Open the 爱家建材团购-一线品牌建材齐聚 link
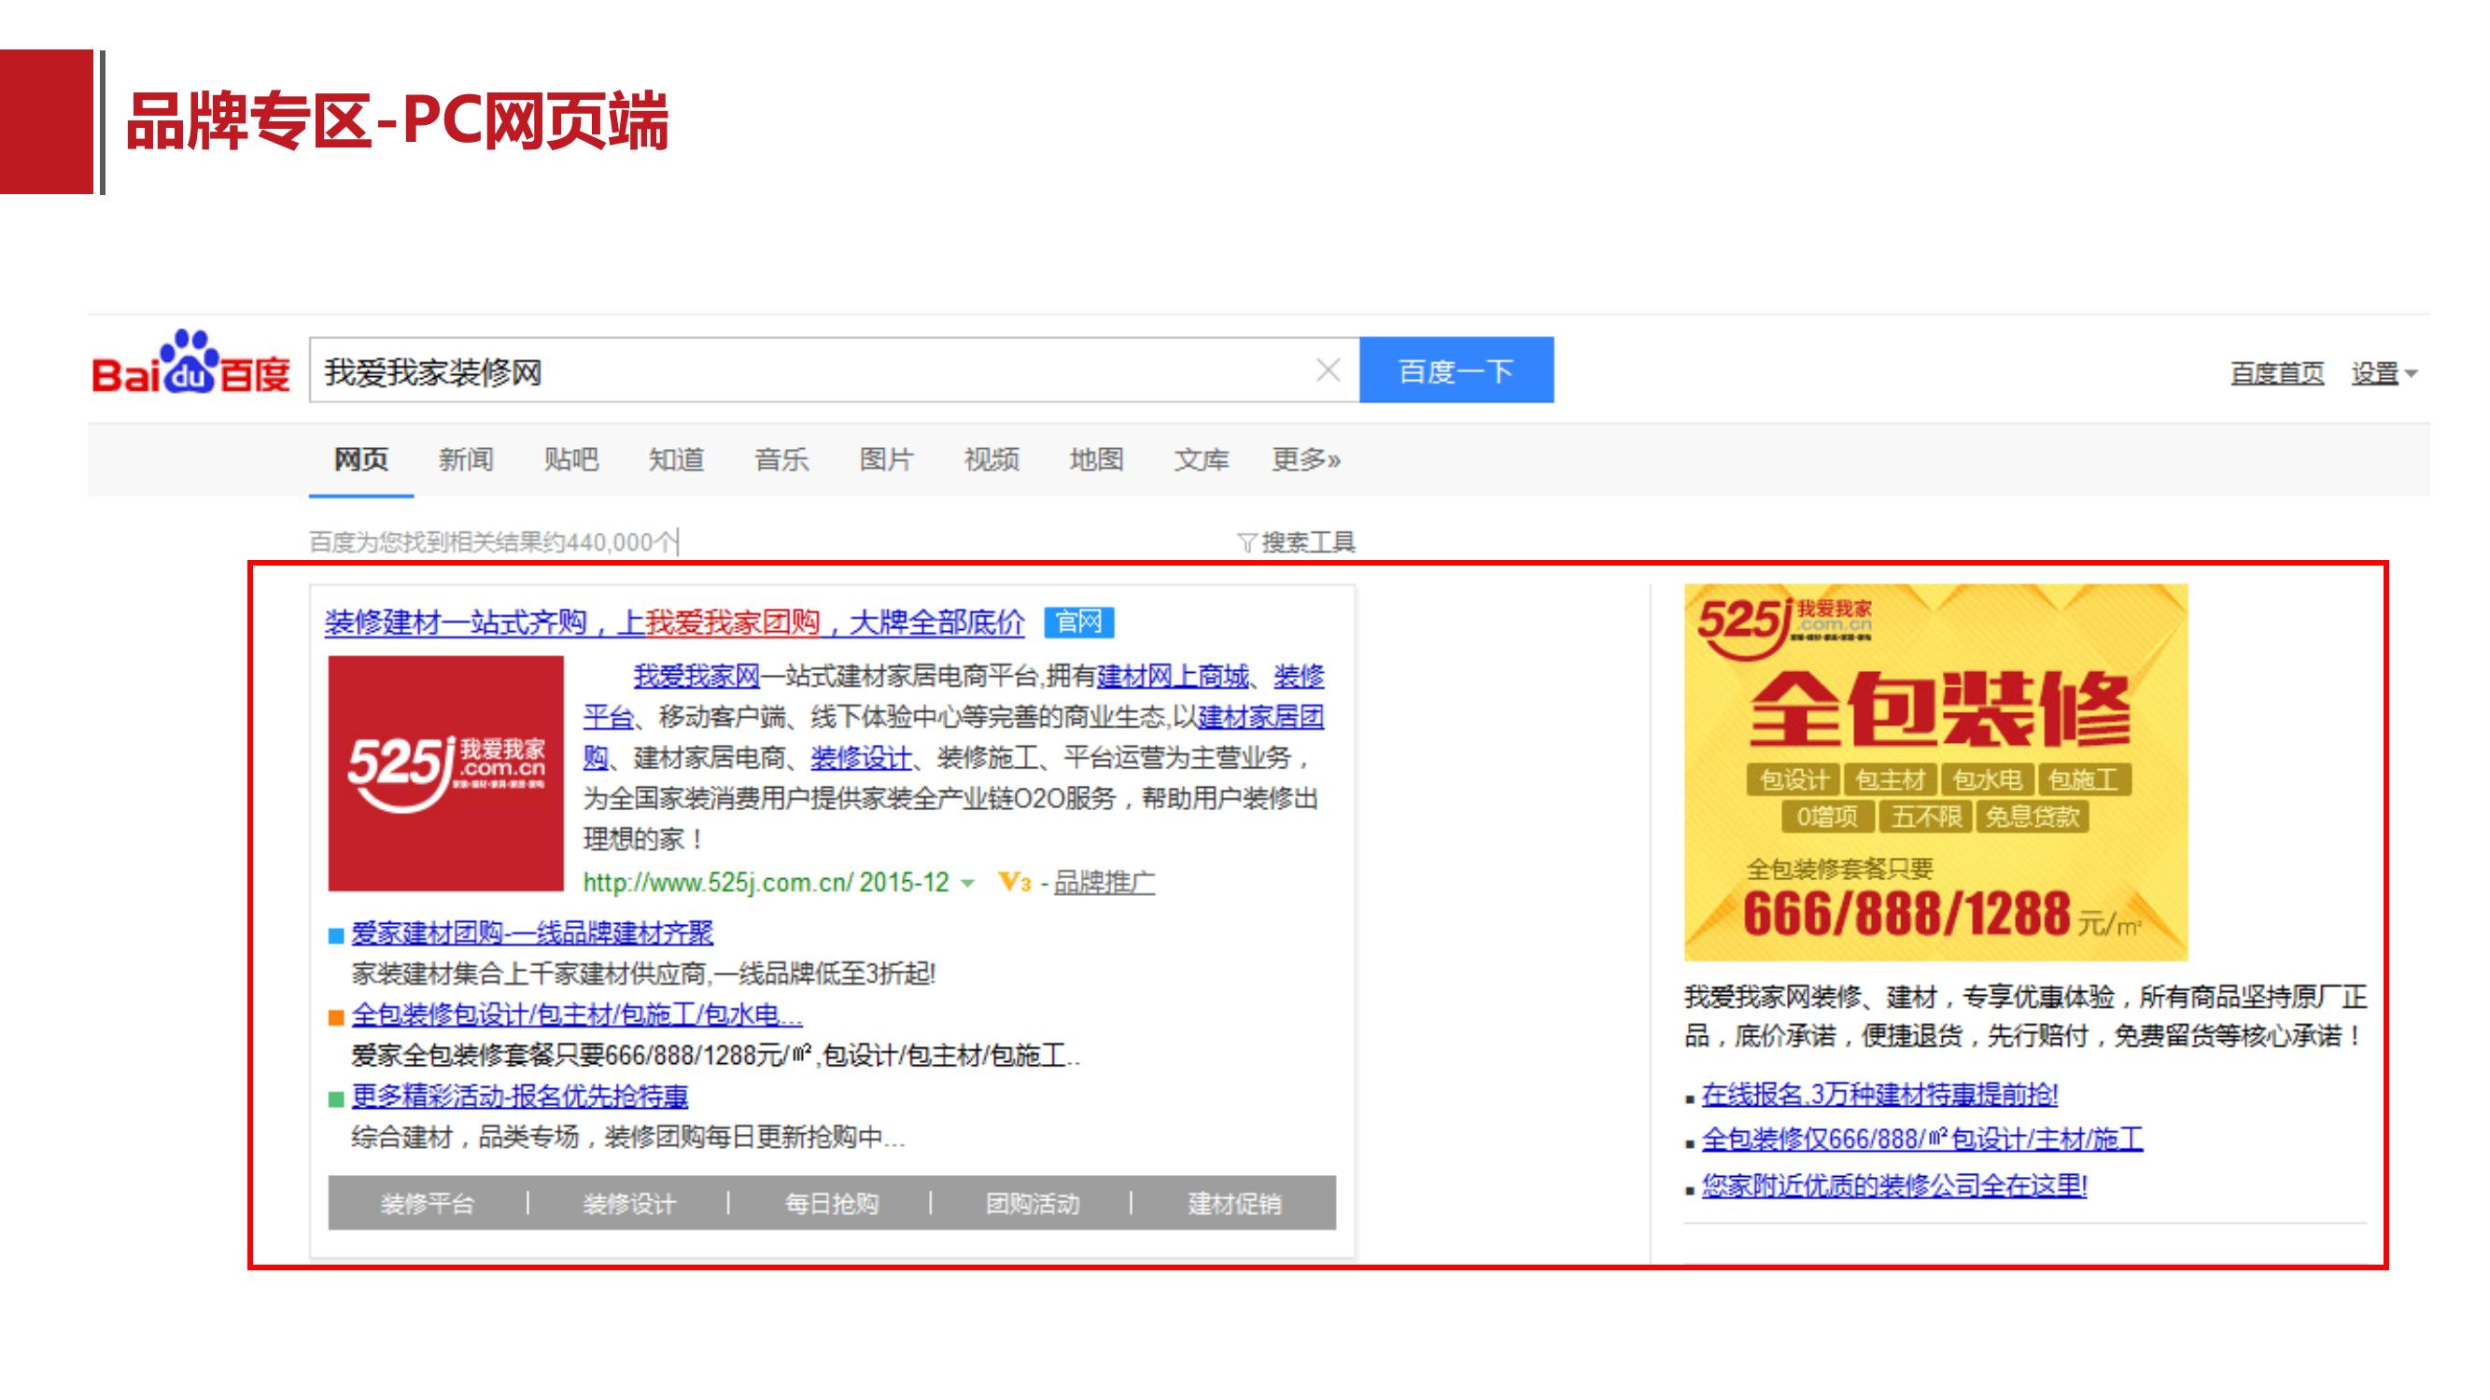 (531, 933)
